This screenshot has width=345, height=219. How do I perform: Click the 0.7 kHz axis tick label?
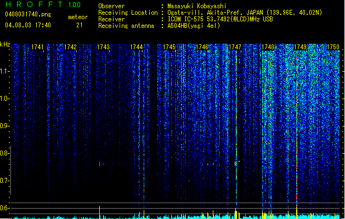pyautogui.click(x=4, y=181)
